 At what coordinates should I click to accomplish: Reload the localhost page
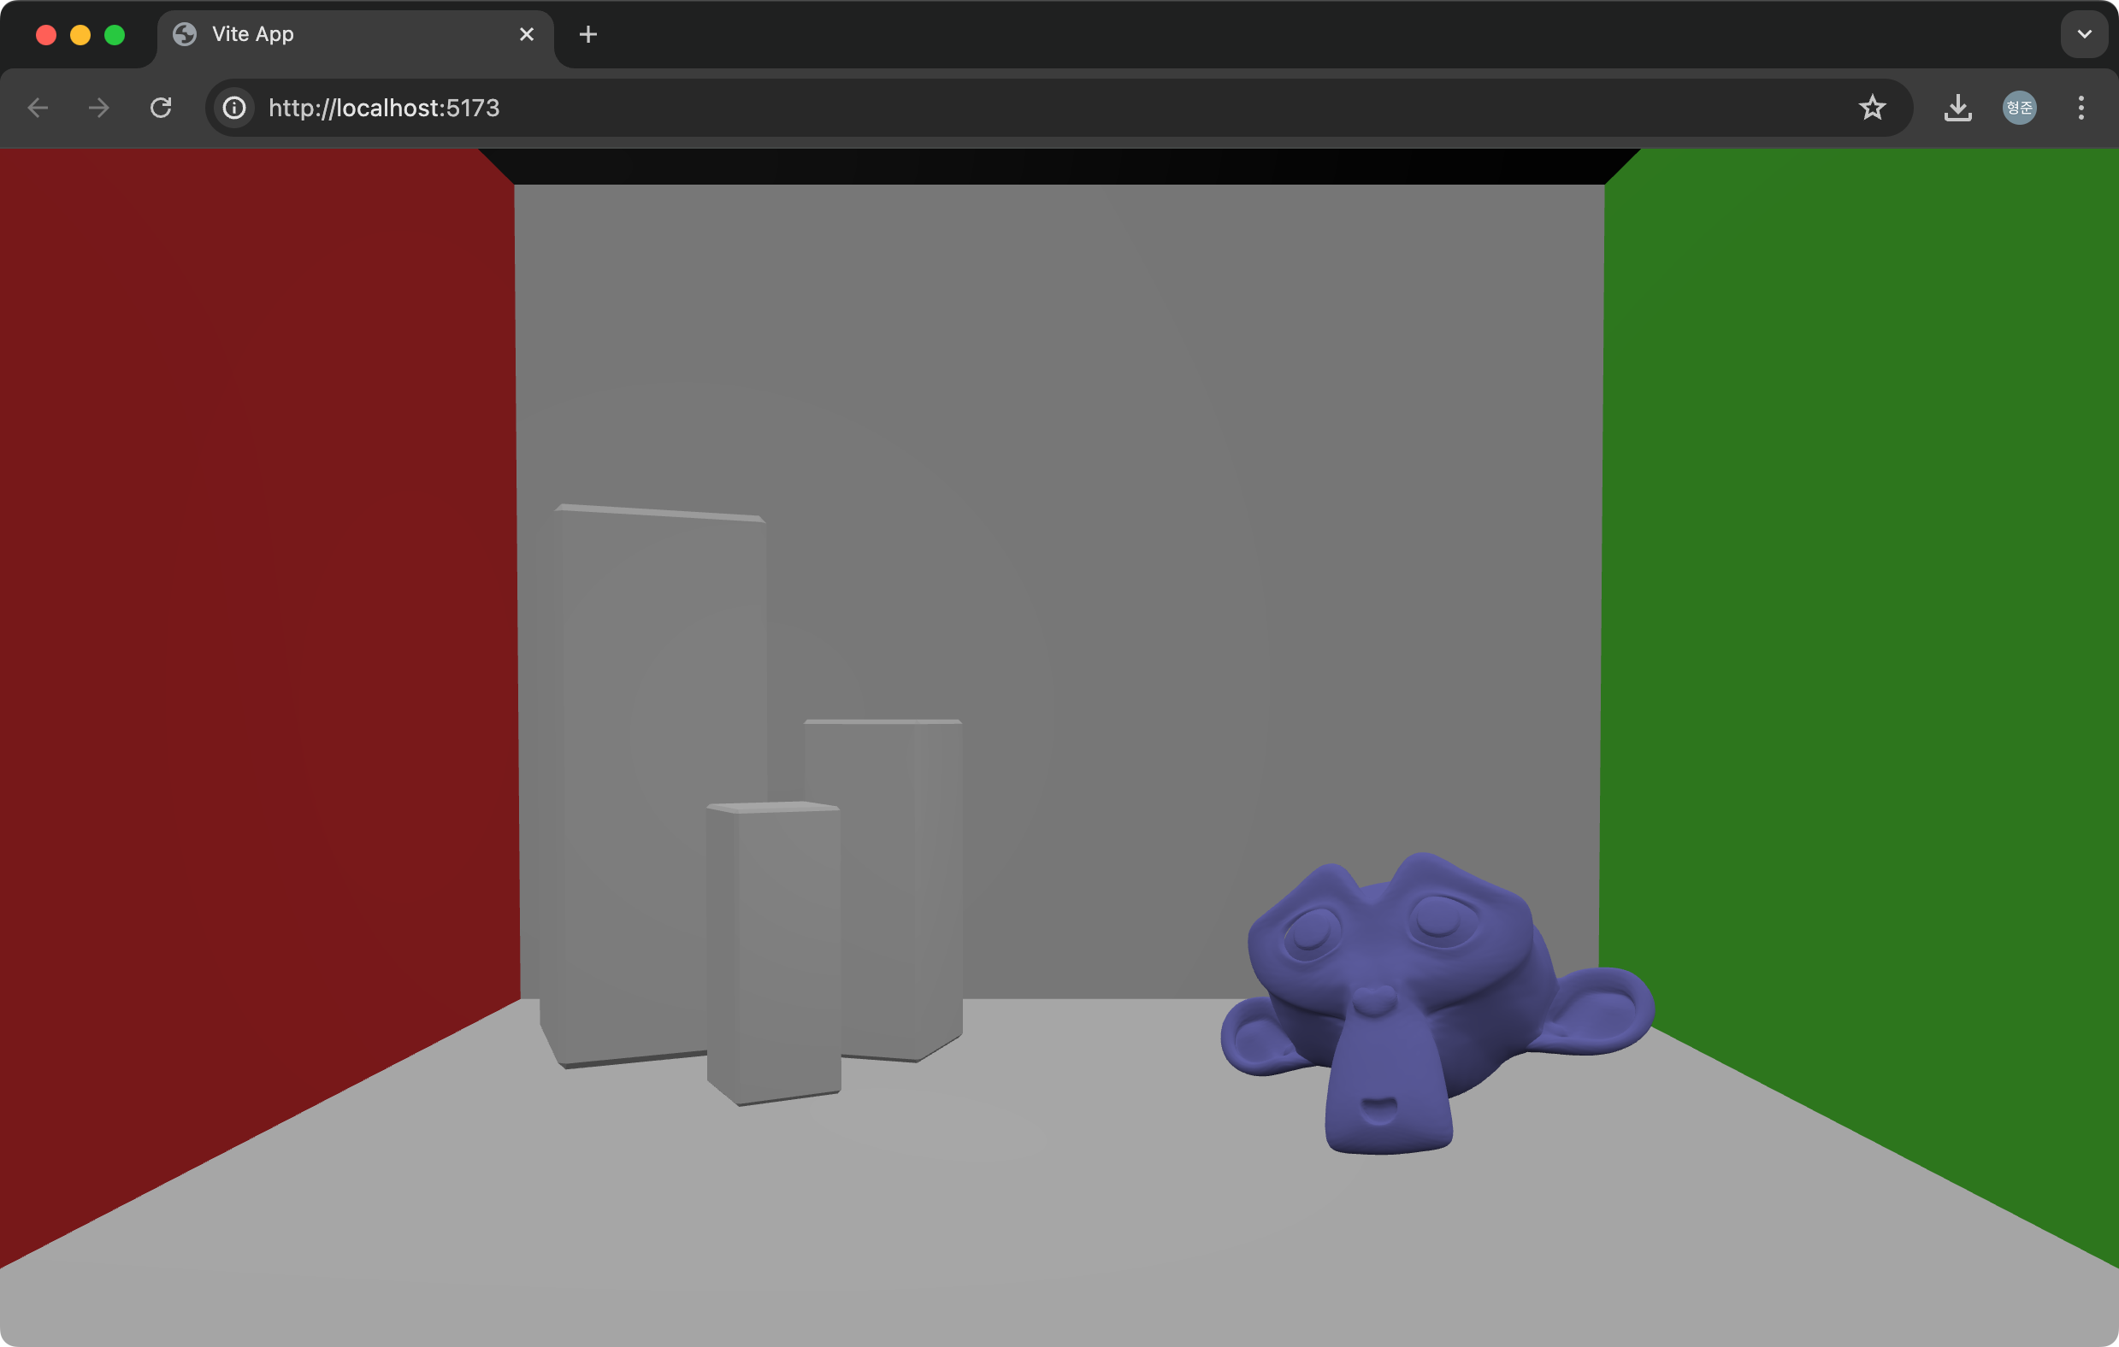(x=161, y=109)
